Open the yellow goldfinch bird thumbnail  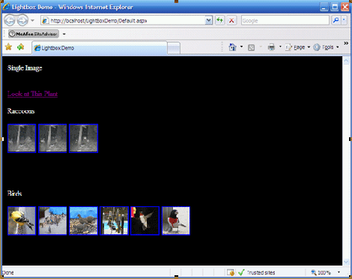[x=22, y=220]
